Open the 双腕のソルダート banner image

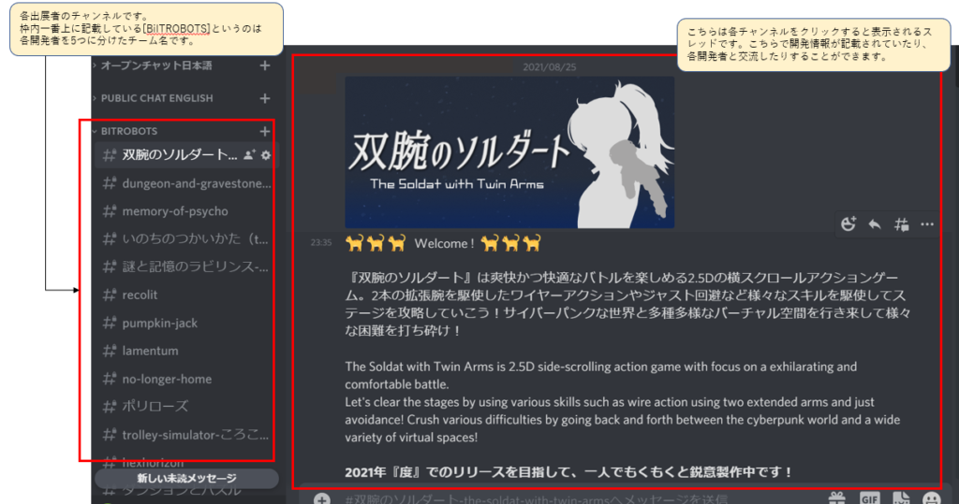pos(509,151)
